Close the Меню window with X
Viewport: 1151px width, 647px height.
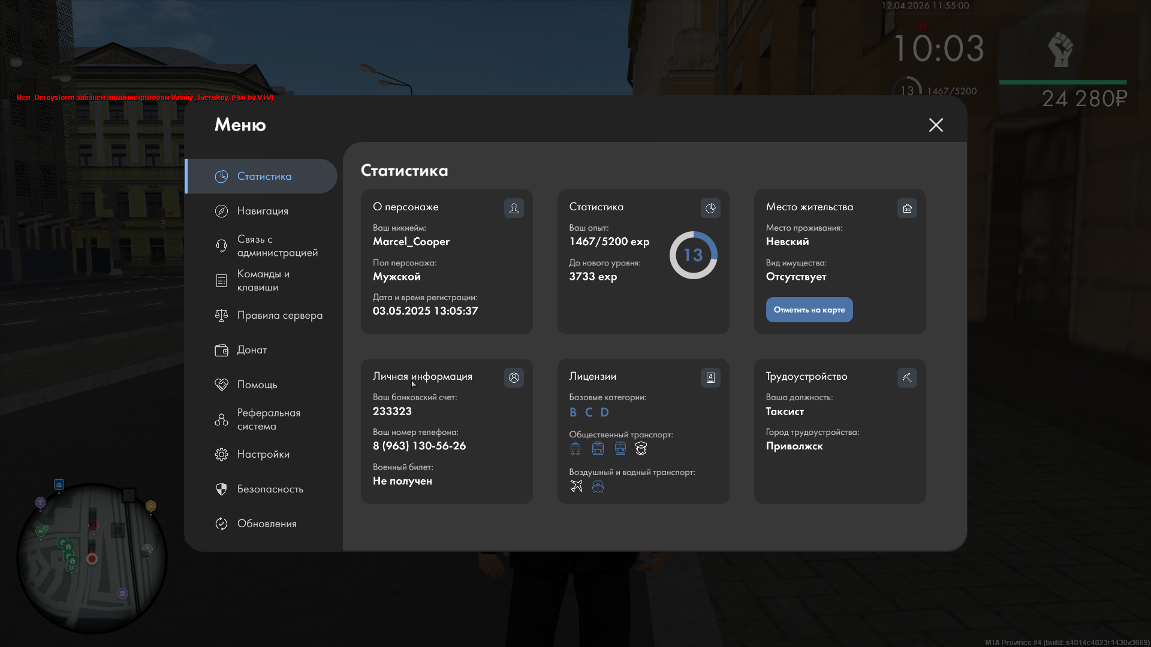coord(936,125)
